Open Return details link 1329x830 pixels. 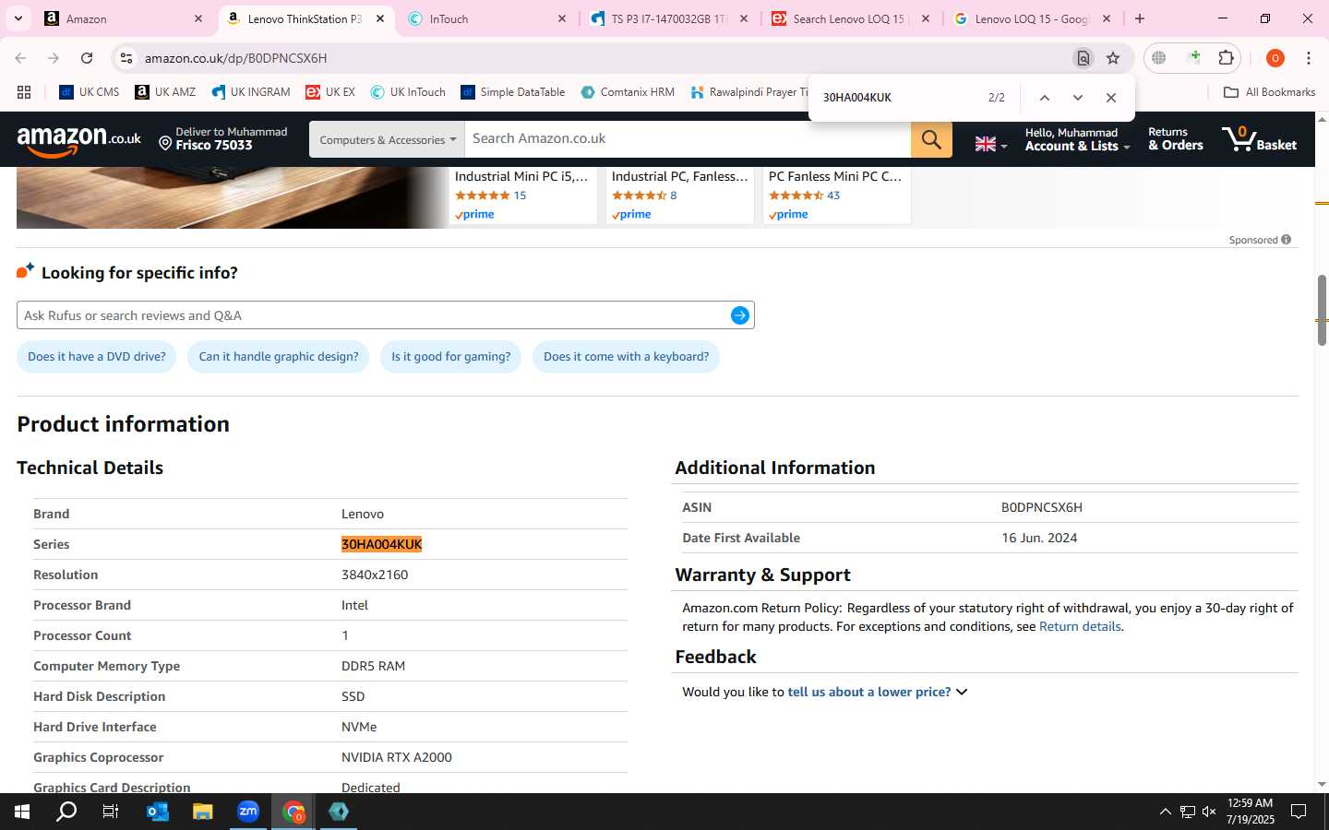point(1080,626)
